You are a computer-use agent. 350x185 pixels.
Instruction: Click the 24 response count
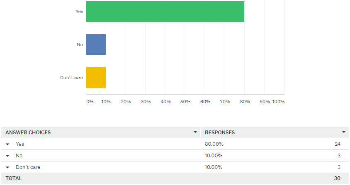pos(337,144)
